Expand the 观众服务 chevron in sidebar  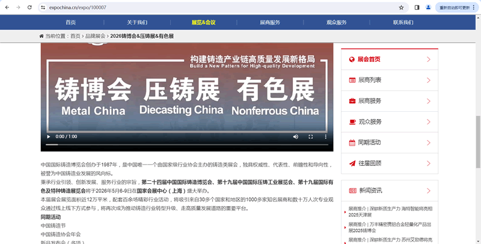pyautogui.click(x=428, y=121)
